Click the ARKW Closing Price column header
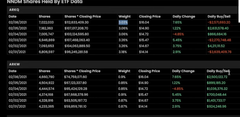The height and width of the screenshot is (117, 240). click(x=149, y=71)
